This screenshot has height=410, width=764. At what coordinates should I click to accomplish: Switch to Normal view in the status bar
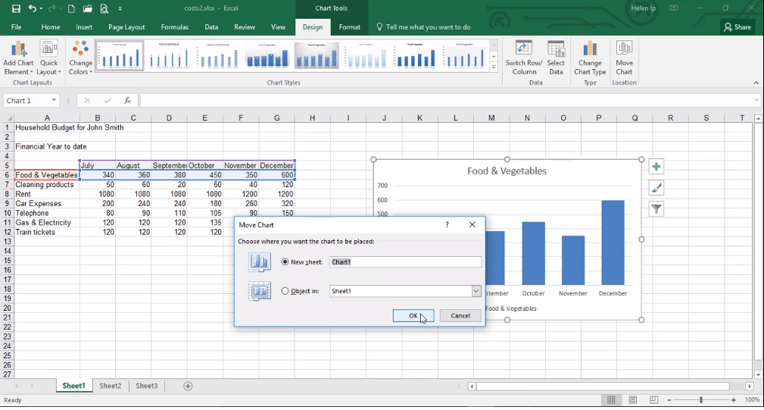611,399
